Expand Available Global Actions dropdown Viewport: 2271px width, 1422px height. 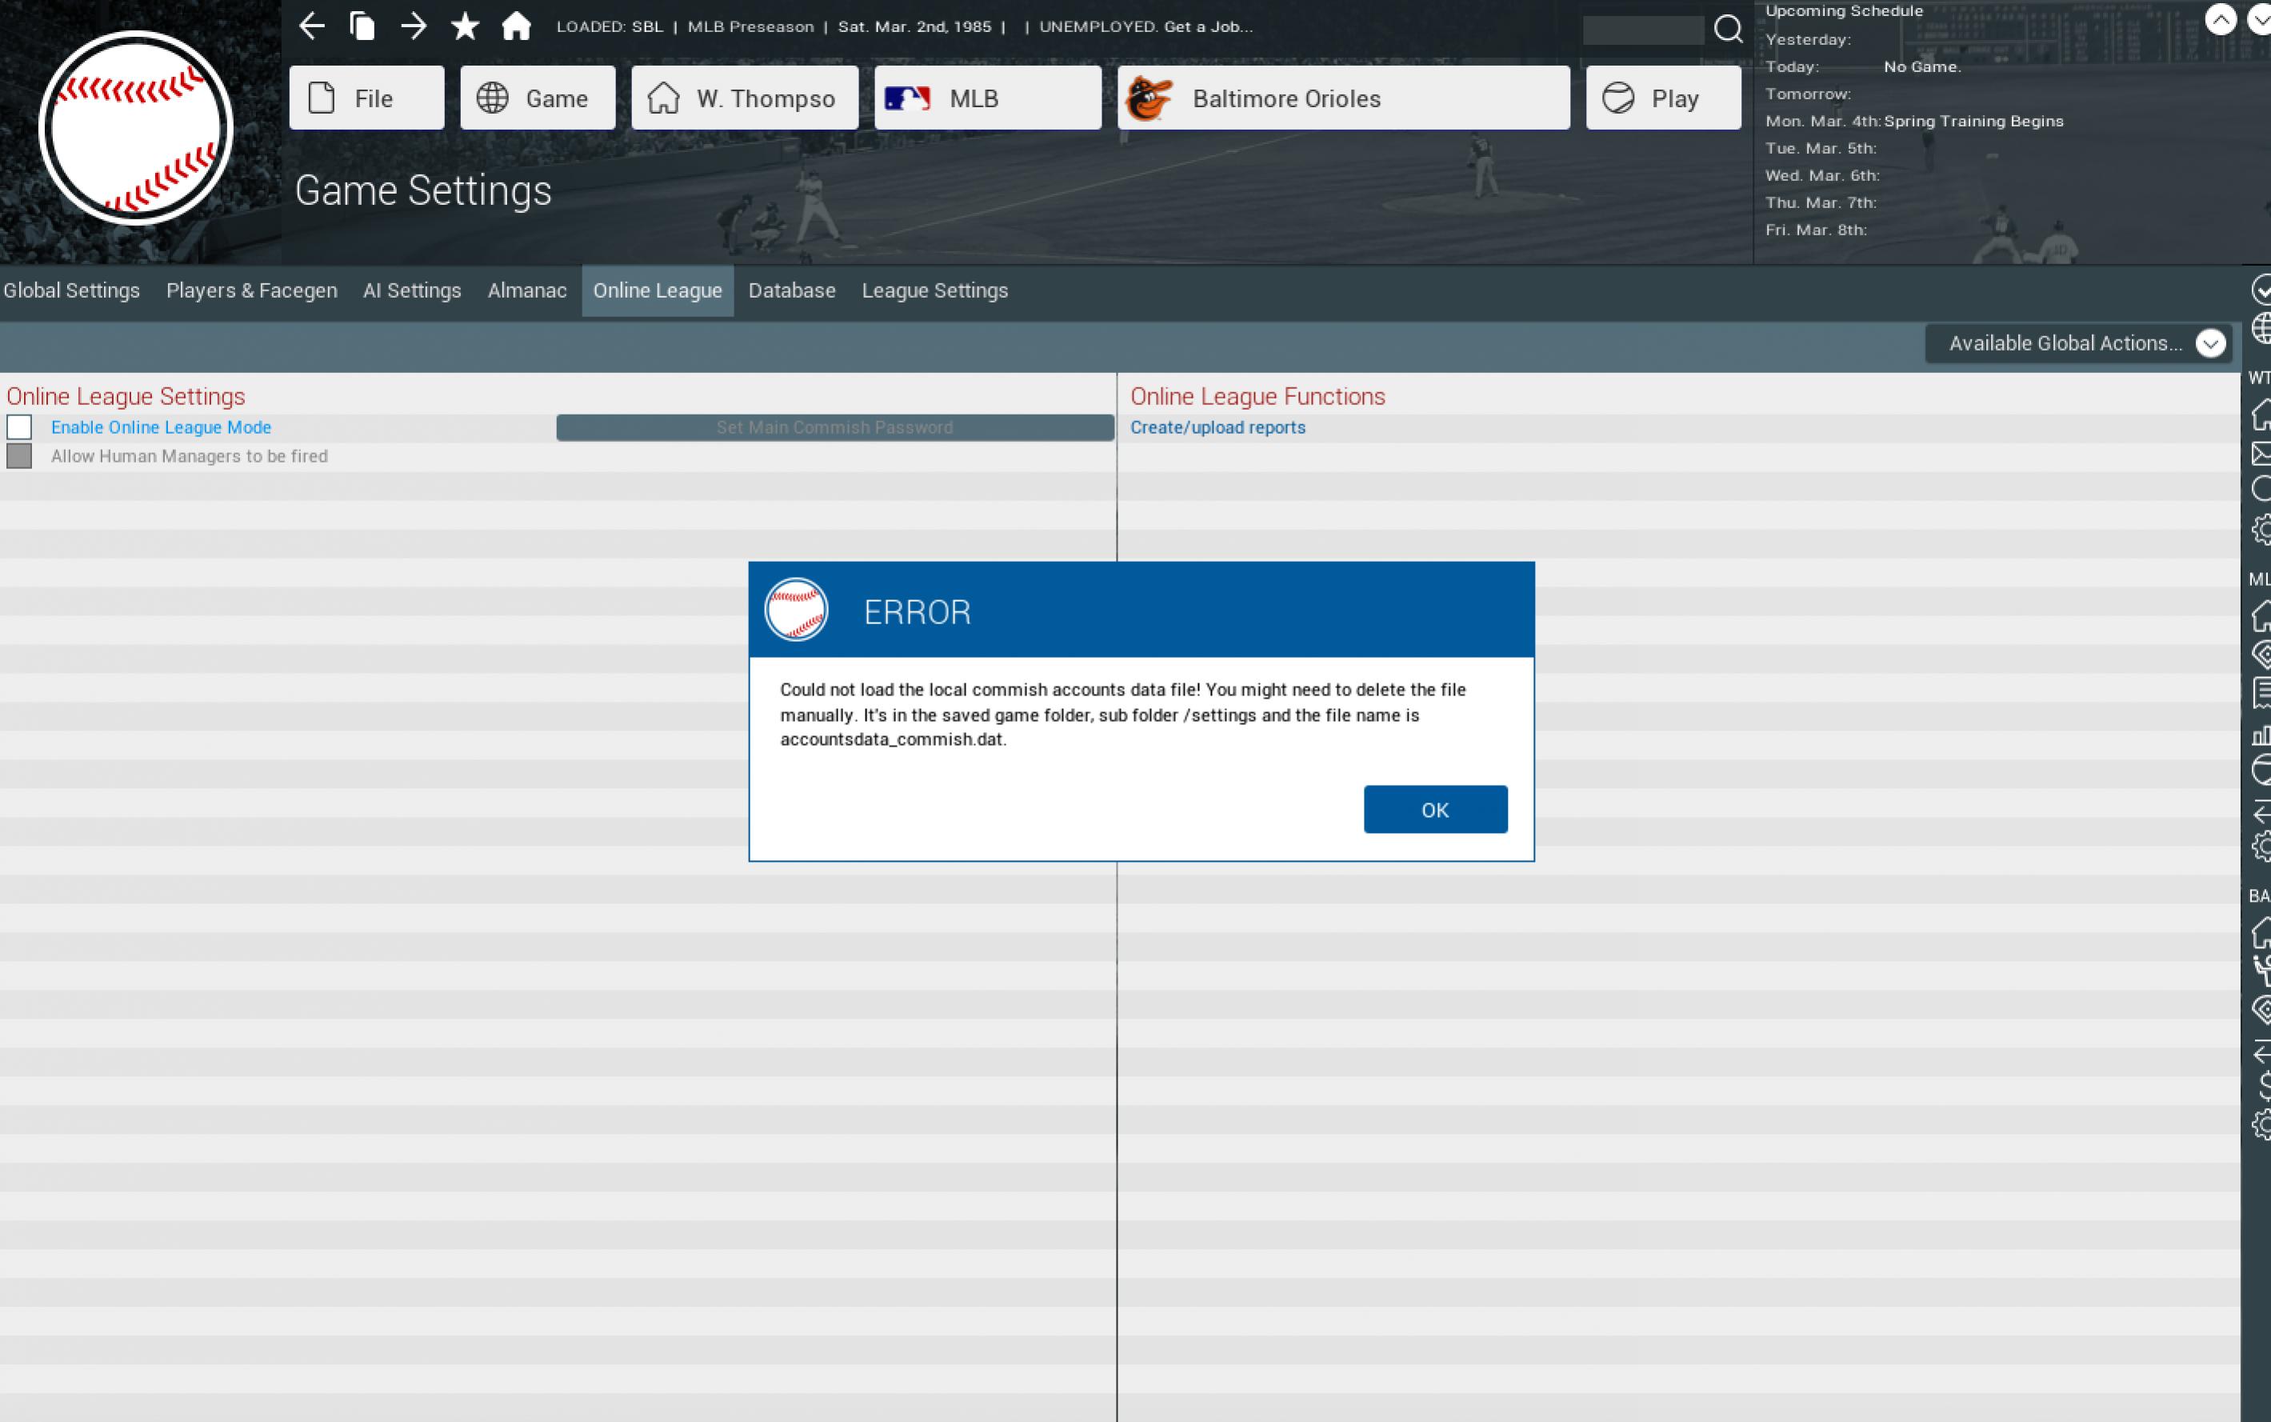point(2077,343)
